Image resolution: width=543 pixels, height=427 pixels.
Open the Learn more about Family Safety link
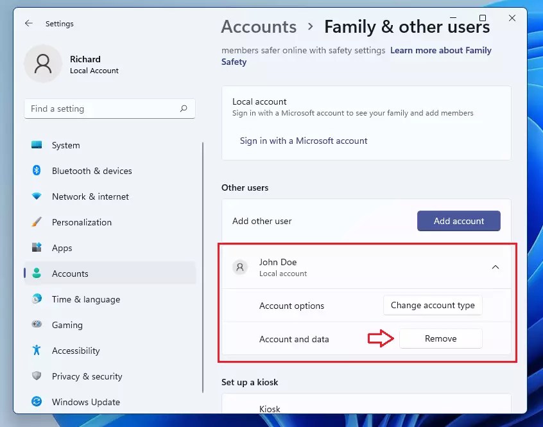click(x=441, y=50)
